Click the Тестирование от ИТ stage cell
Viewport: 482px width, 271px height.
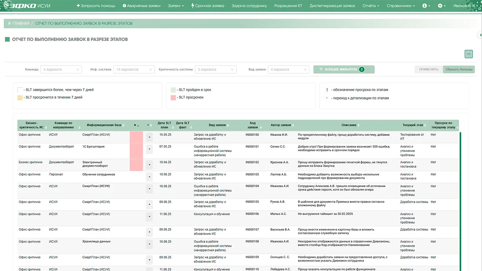(x=412, y=137)
